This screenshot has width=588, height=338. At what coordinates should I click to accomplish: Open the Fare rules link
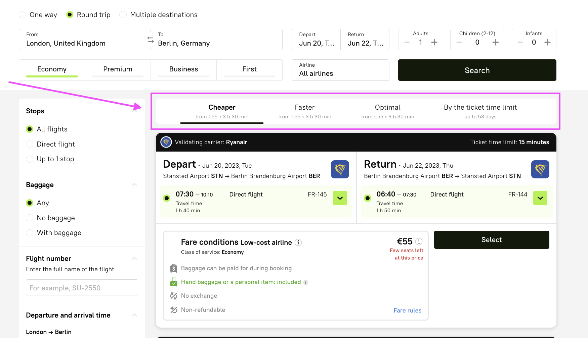[407, 311]
